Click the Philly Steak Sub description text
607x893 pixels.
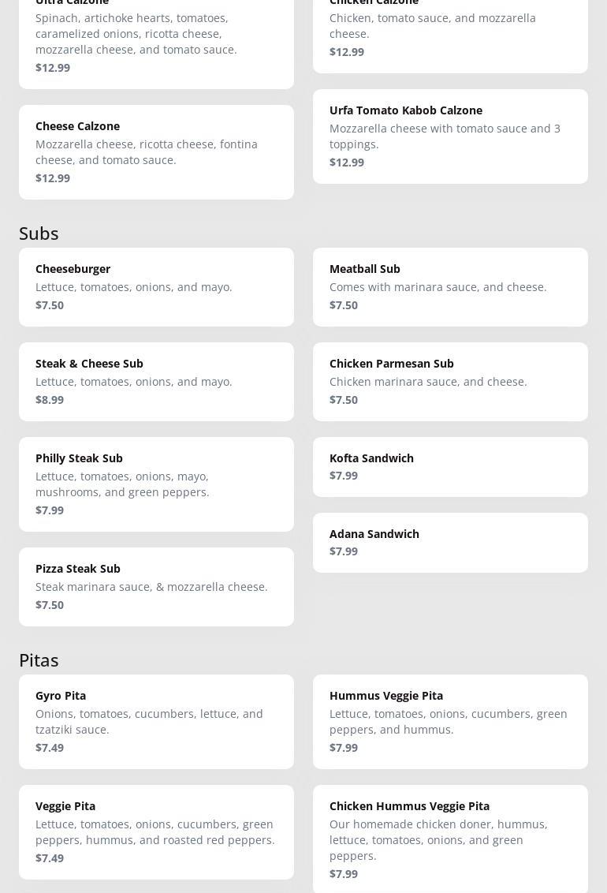pos(122,484)
